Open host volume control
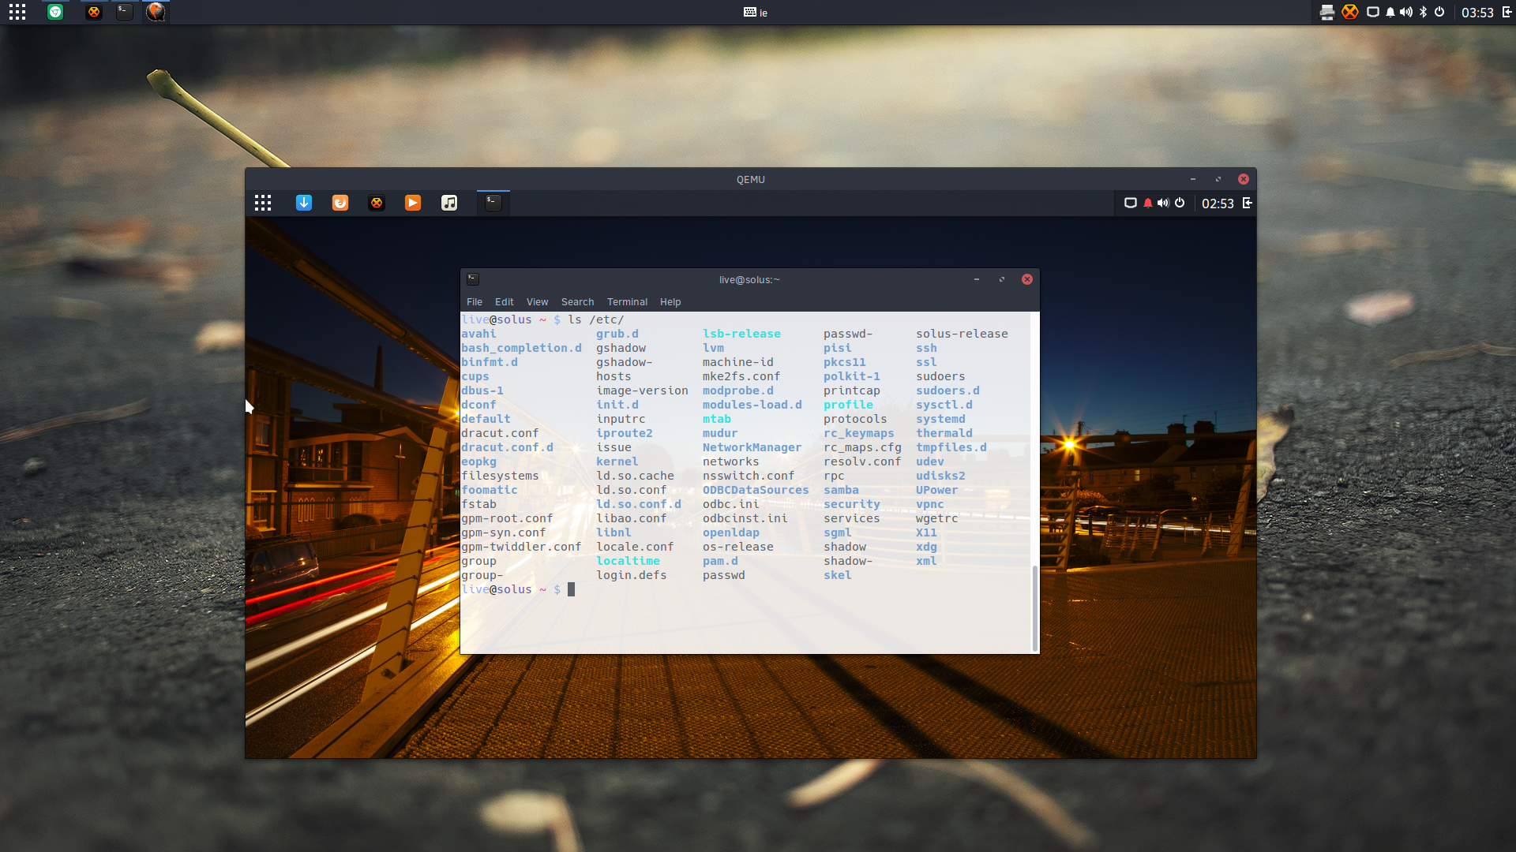 (x=1406, y=12)
